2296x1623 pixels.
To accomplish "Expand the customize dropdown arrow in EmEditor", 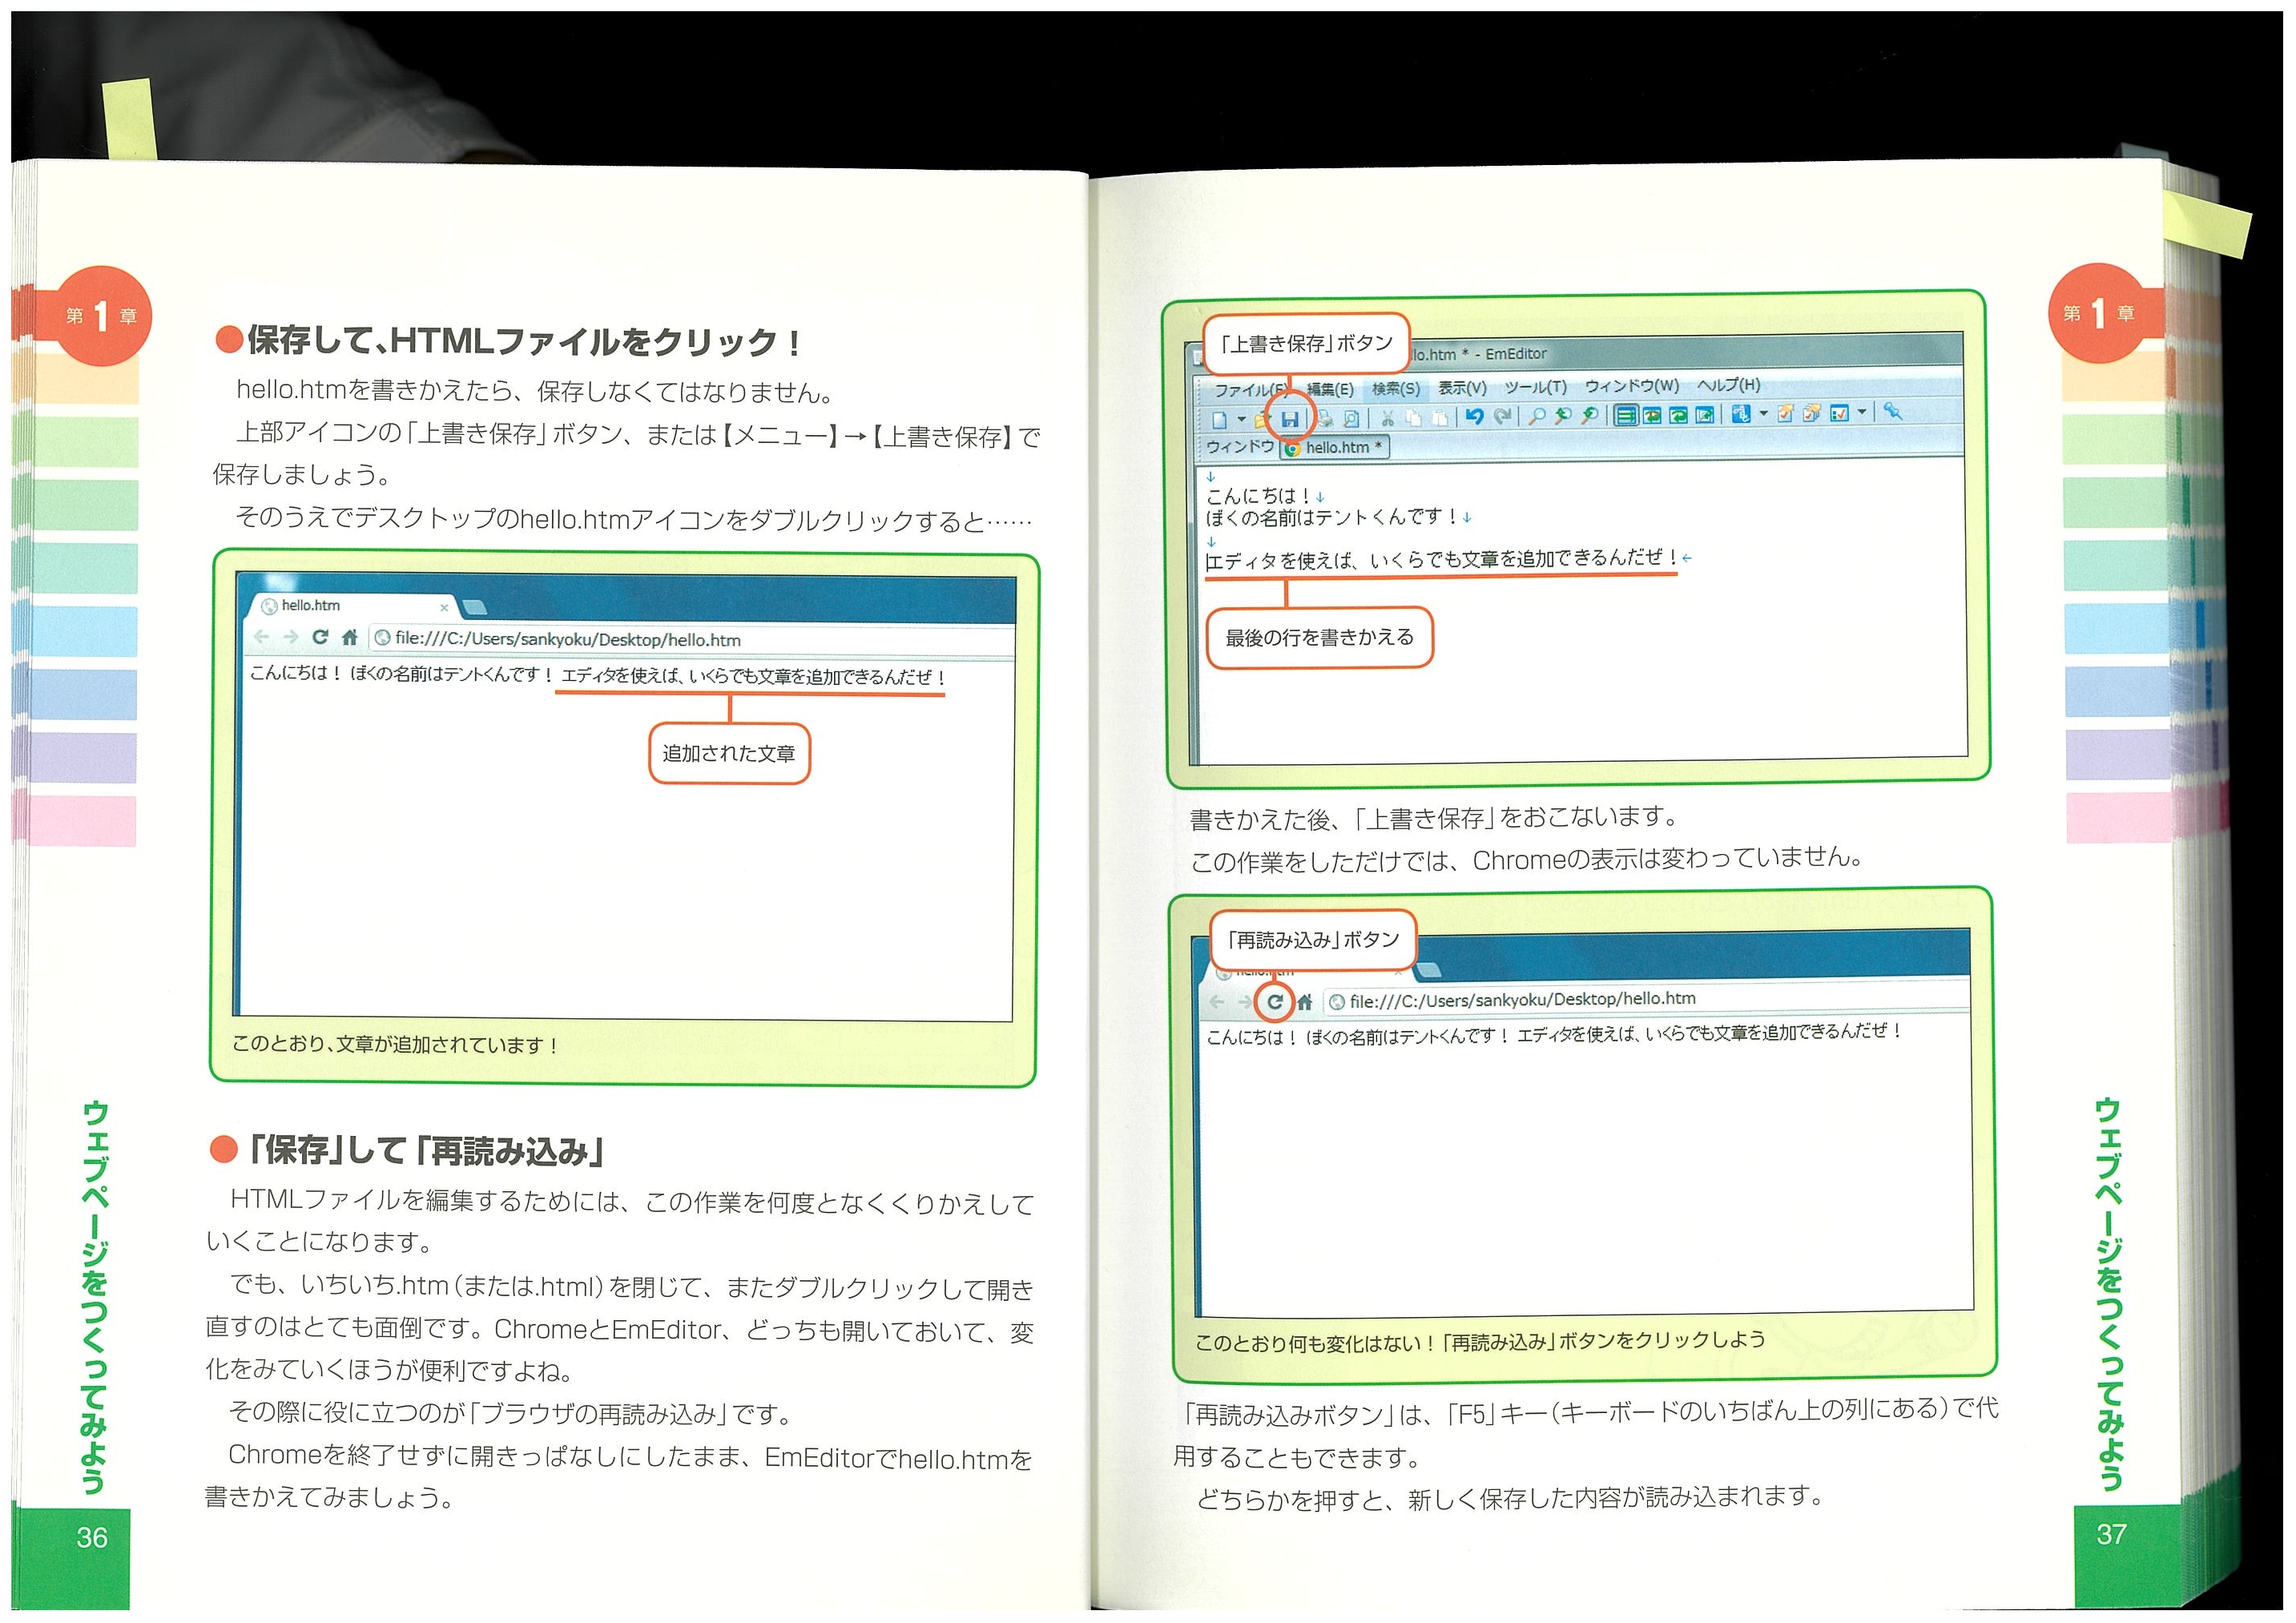I will click(1862, 412).
